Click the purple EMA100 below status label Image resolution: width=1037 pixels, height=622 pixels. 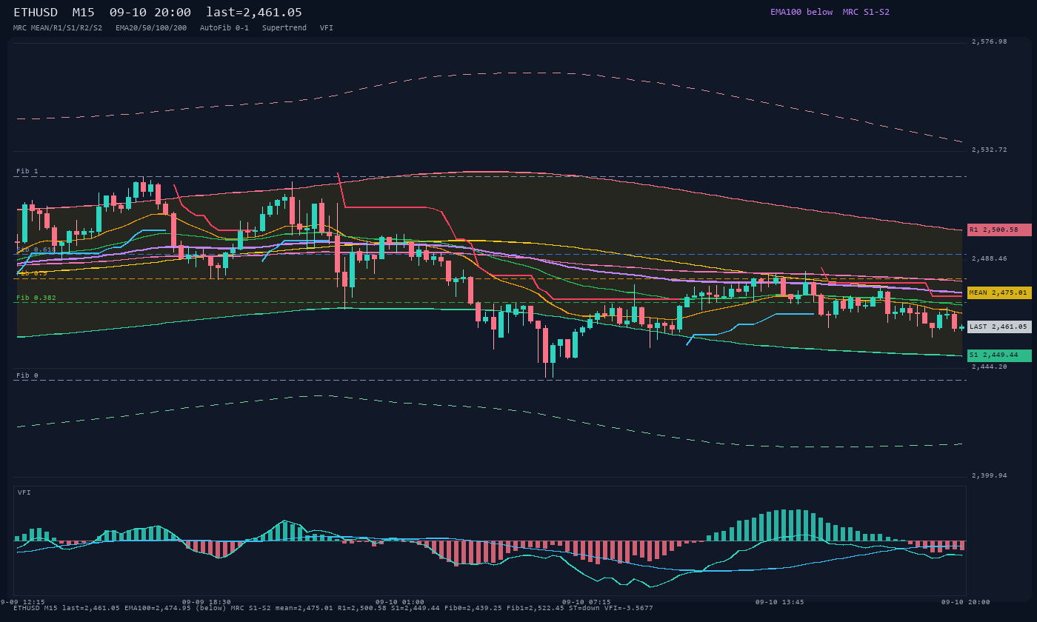pyautogui.click(x=801, y=12)
